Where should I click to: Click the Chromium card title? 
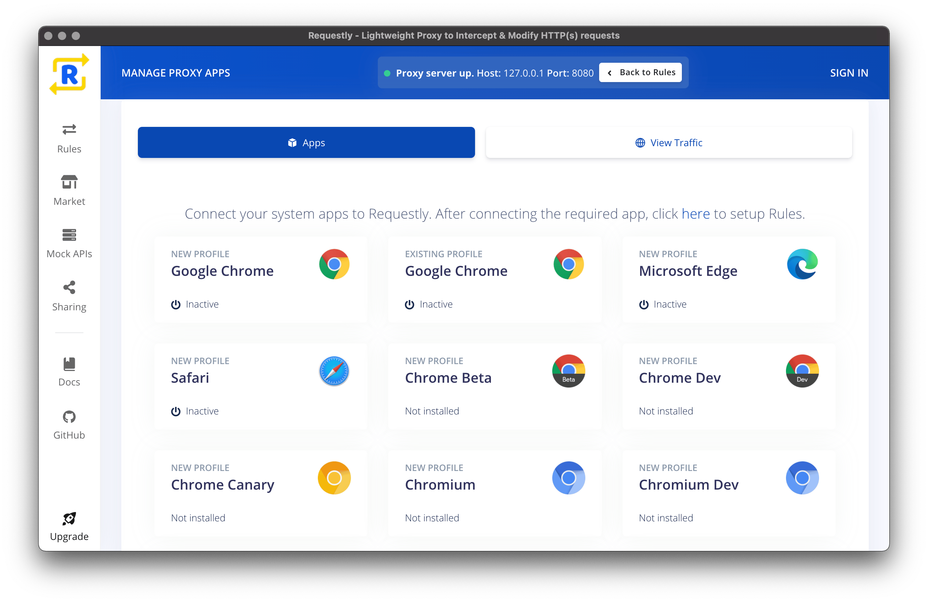tap(440, 485)
